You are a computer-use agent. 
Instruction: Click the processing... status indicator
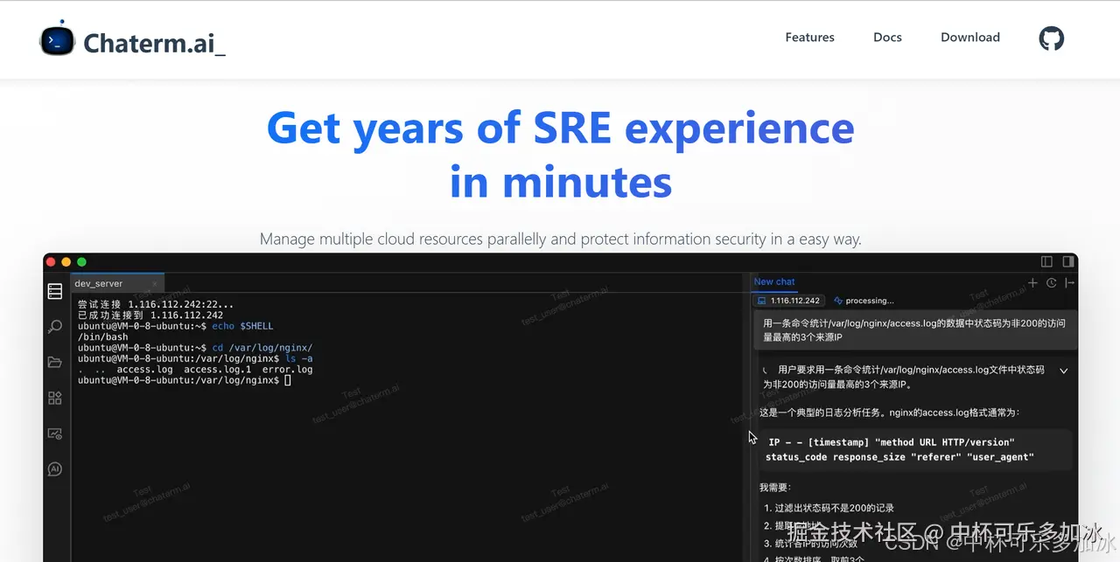[864, 301]
